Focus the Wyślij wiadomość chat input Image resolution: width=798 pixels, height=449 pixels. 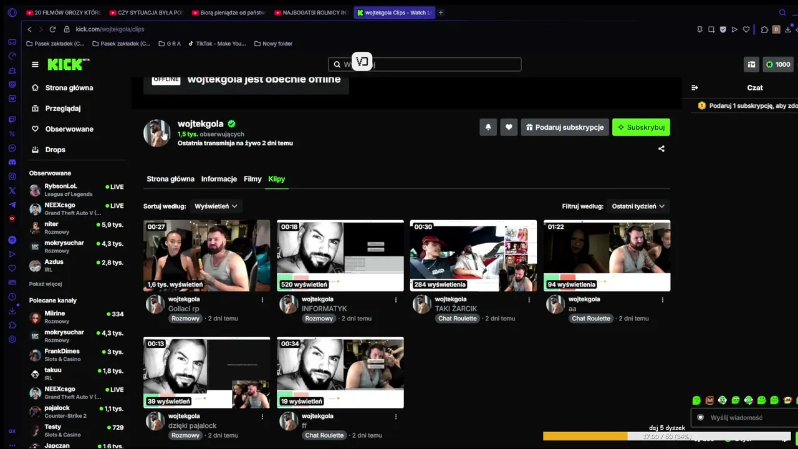click(745, 418)
